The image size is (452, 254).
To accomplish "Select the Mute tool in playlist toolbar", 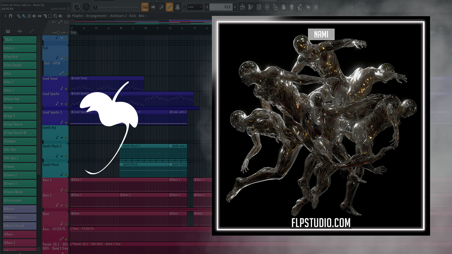I will pos(34,16).
